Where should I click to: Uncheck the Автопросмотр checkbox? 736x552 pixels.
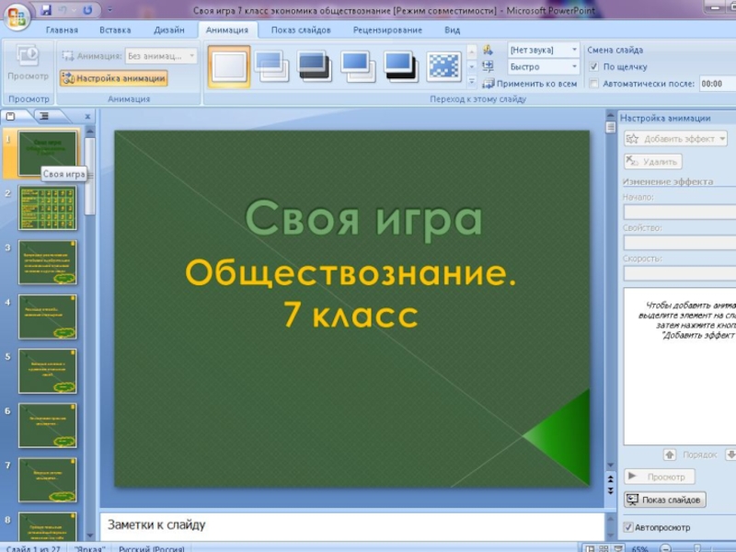(628, 527)
